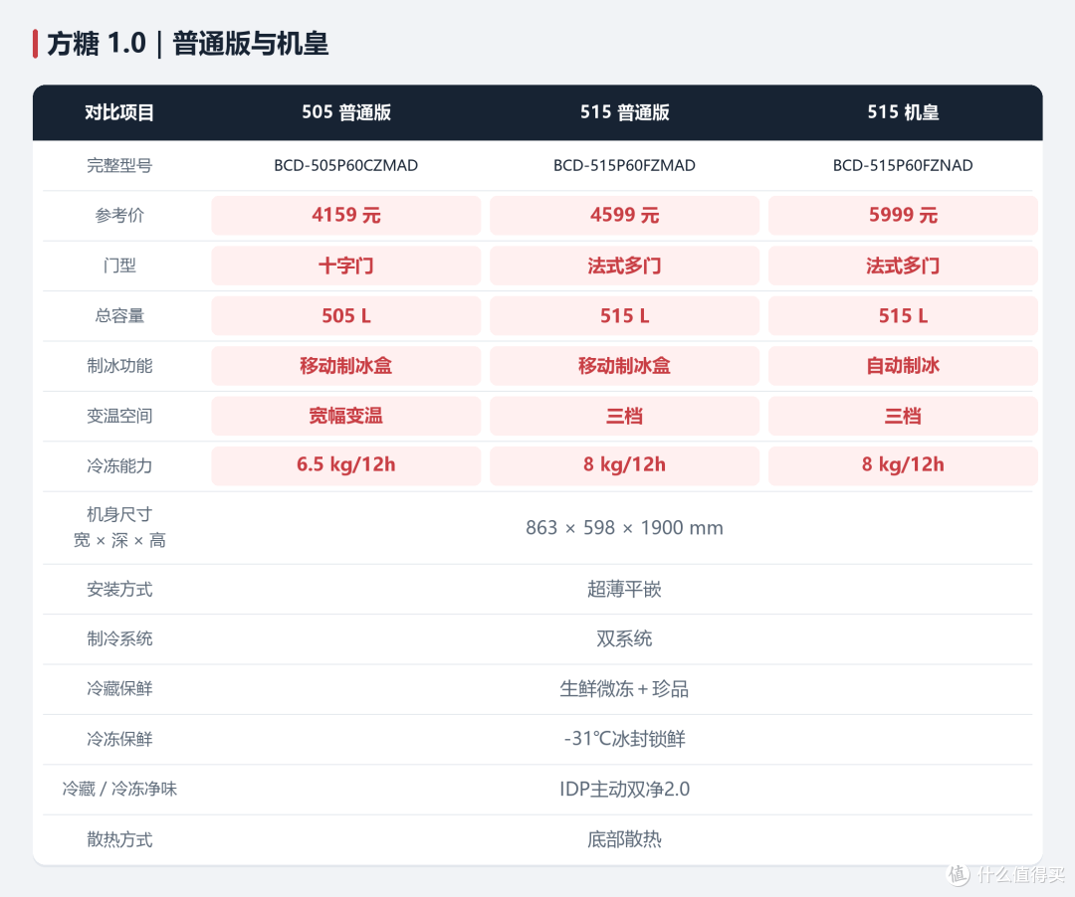1075x897 pixels.
Task: Click '515 L' under 515 机皇
Action: pyautogui.click(x=903, y=315)
